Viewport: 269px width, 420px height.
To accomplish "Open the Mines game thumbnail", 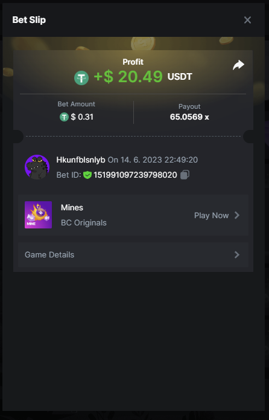I will [x=38, y=215].
